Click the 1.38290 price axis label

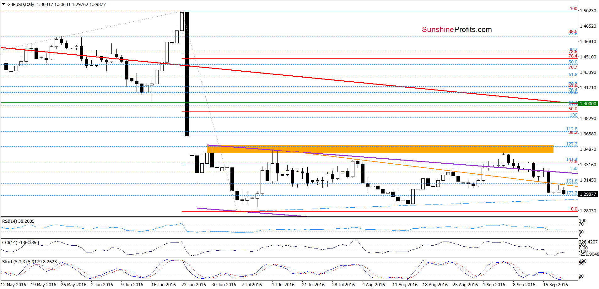(588, 118)
